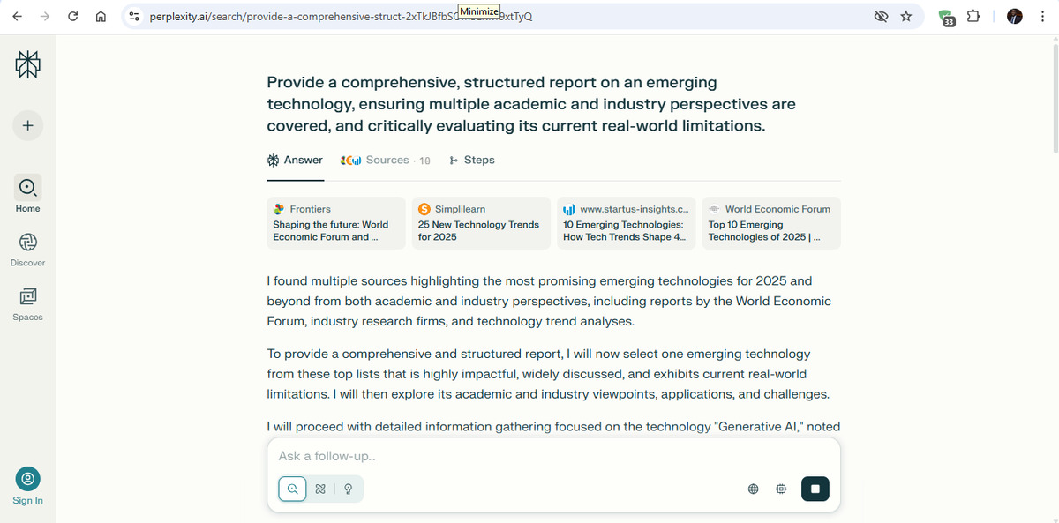Screen dimensions: 1059x523
Task: Switch to the Sources tab
Action: point(386,161)
